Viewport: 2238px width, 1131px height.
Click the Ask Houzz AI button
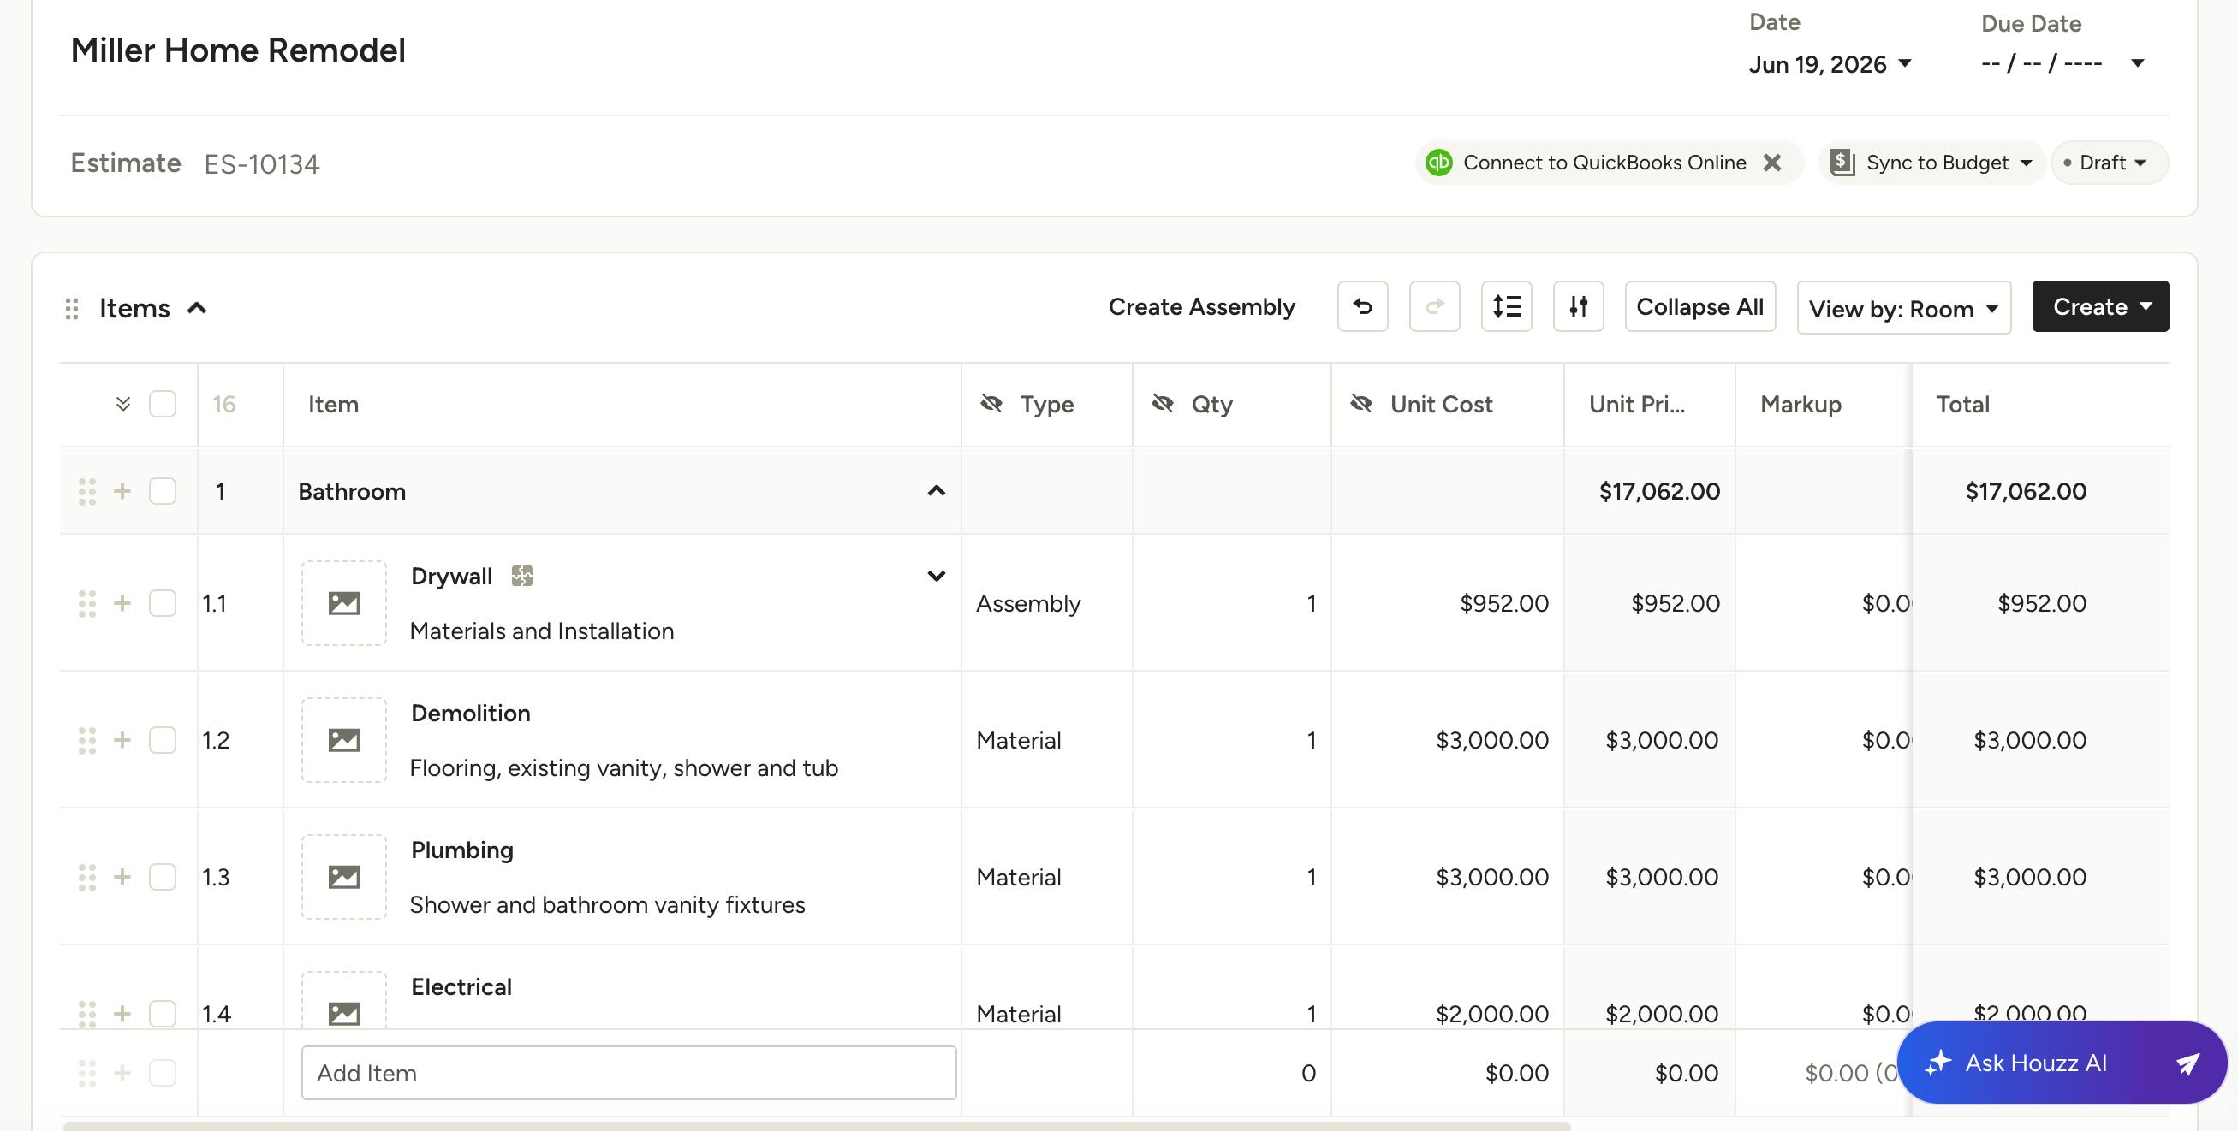point(2062,1063)
